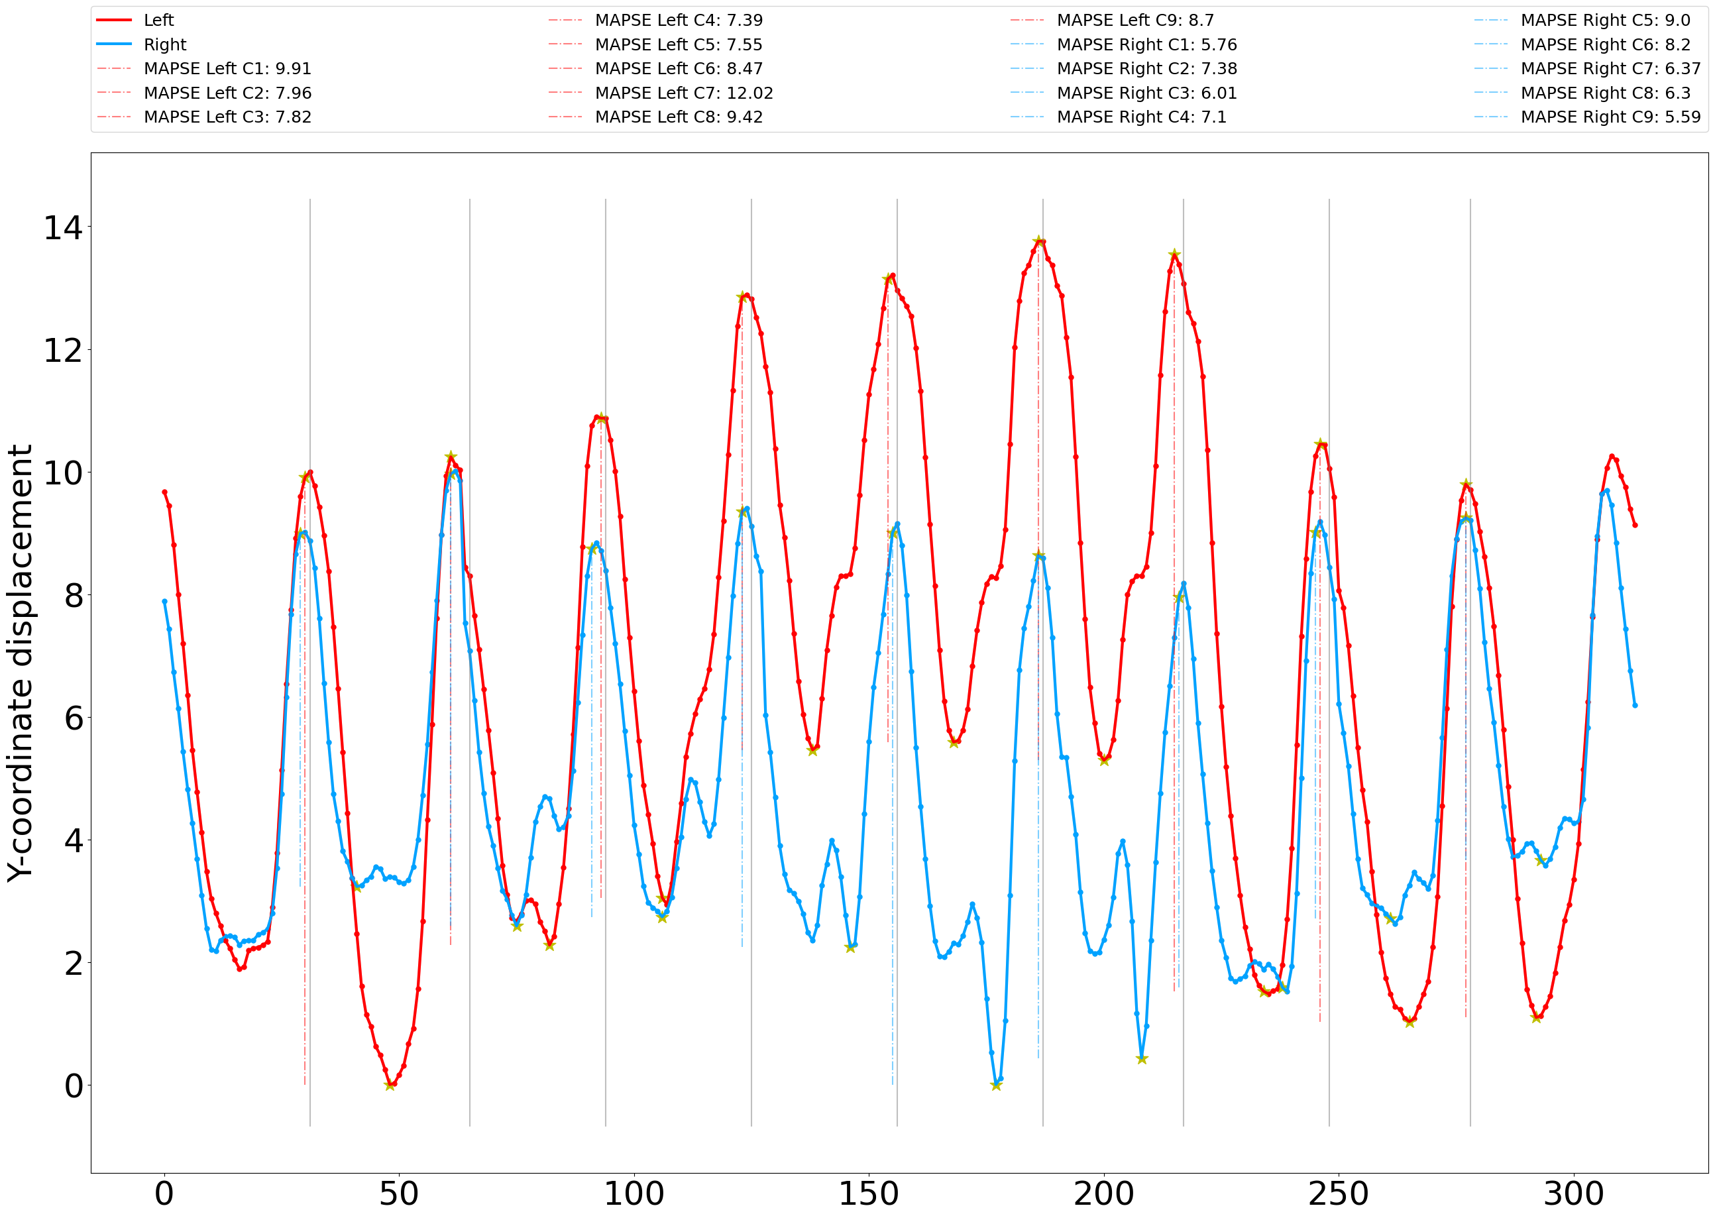Pick legend entry 'MAPSE Left C9: 8.7'
The height and width of the screenshot is (1218, 1715).
coord(1135,21)
